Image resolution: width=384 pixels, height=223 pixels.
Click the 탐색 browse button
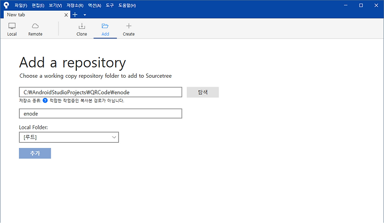coord(203,92)
